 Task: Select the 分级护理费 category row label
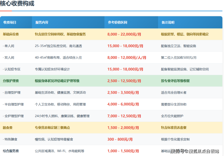point(11,81)
